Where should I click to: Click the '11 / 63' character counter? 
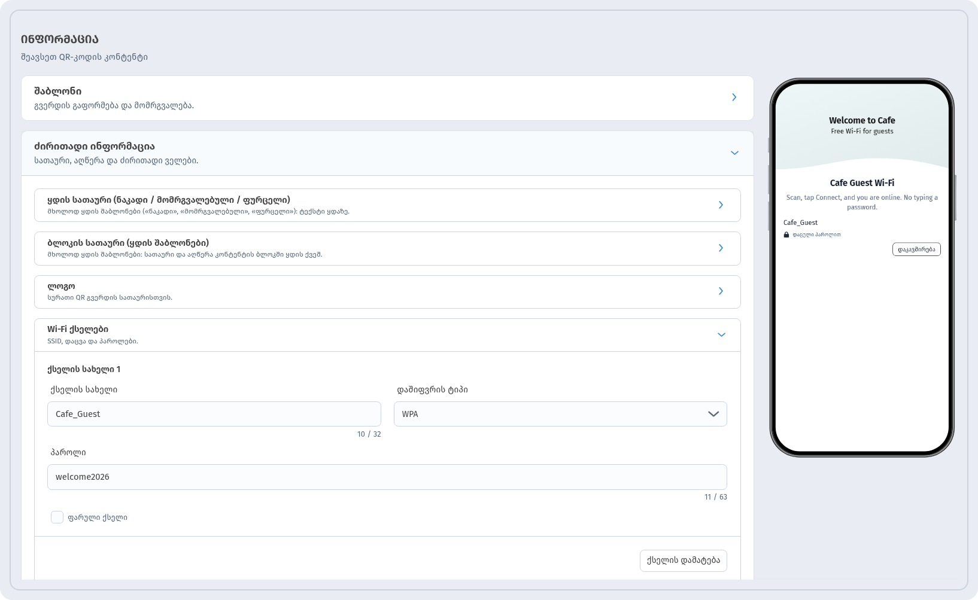pos(715,497)
